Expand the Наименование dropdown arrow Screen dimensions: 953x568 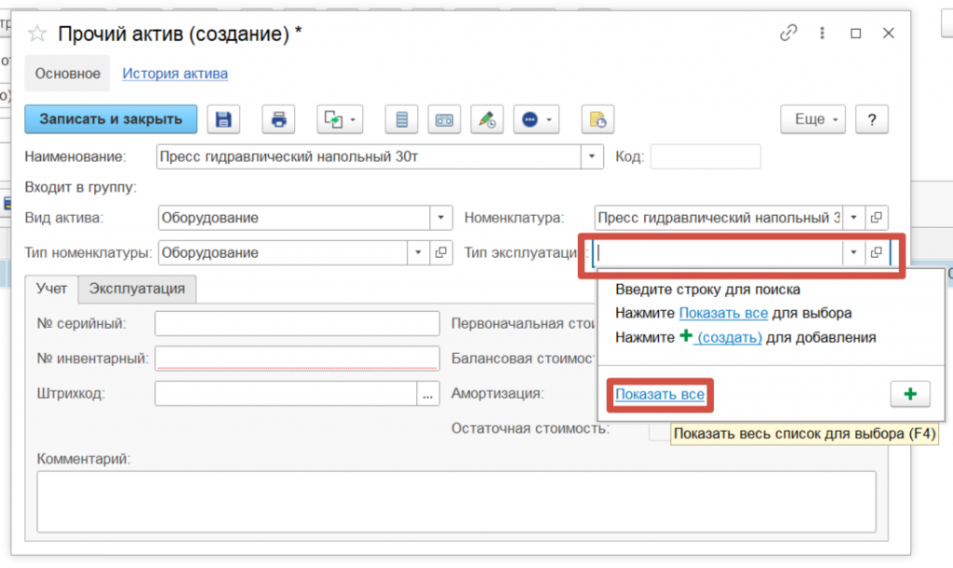pos(593,156)
